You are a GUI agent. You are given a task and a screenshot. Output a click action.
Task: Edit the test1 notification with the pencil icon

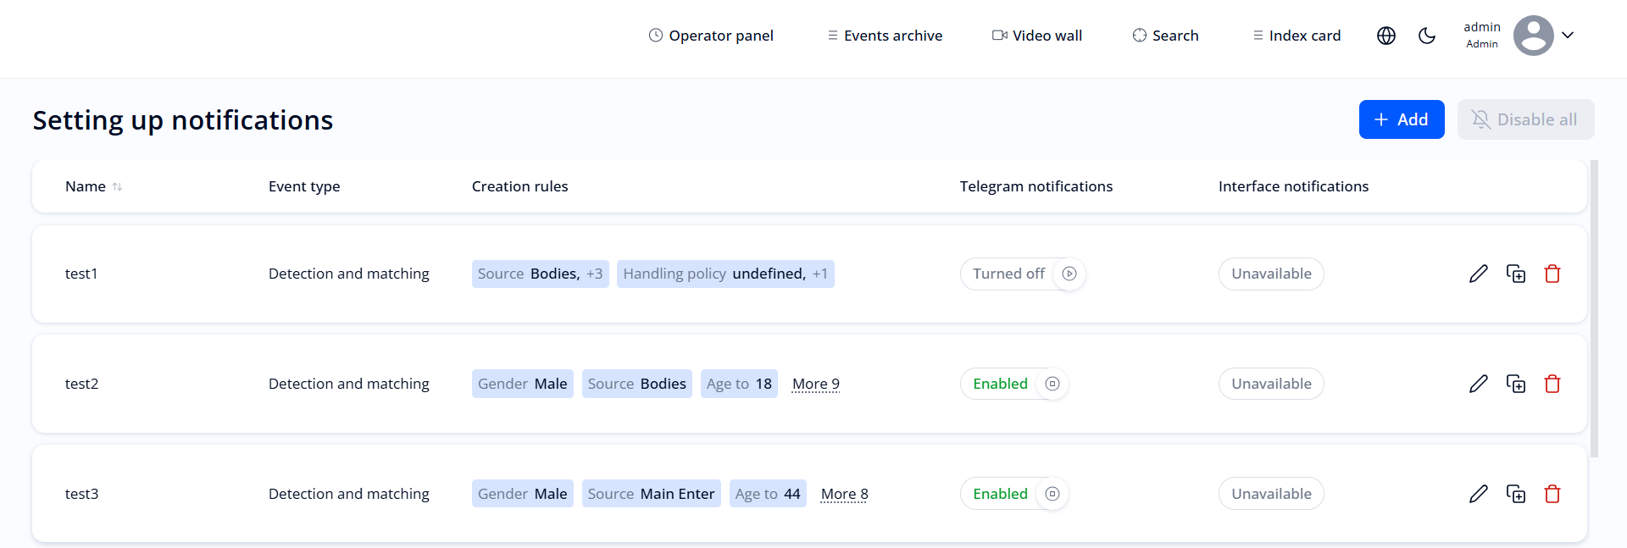coord(1480,274)
